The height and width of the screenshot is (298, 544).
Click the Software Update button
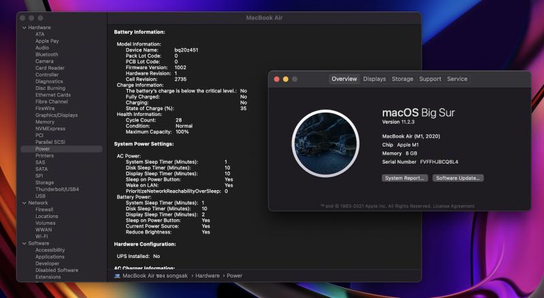pyautogui.click(x=458, y=178)
